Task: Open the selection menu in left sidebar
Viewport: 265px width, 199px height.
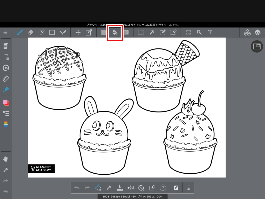Action: 6,57
